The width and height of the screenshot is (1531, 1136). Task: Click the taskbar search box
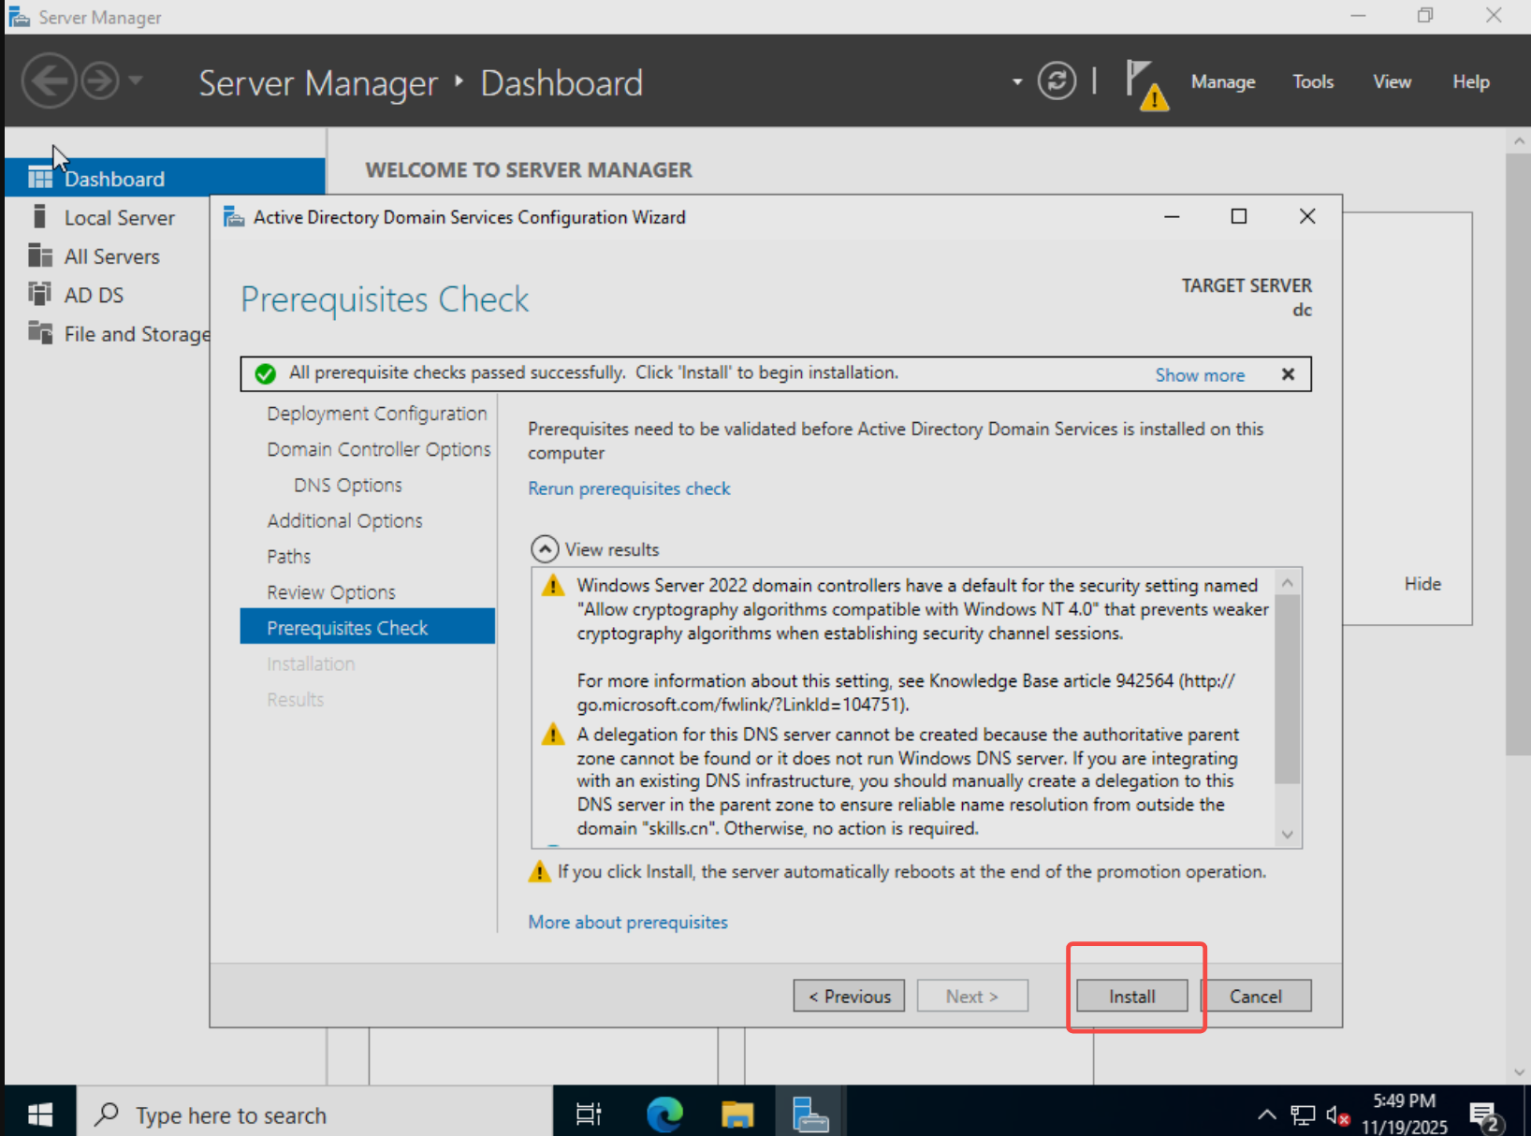314,1114
